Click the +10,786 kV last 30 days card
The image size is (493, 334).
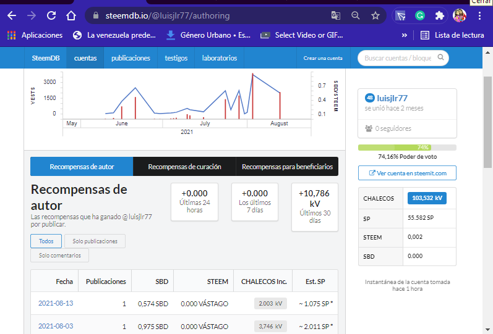[x=315, y=207]
